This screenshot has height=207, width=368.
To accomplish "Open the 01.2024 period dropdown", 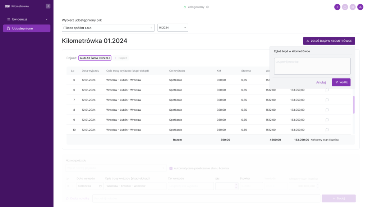I will click(x=172, y=28).
